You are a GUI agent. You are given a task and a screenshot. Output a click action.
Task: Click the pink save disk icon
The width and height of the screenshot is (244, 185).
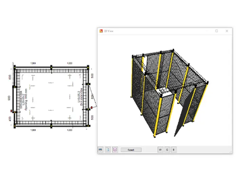pyautogui.click(x=115, y=149)
